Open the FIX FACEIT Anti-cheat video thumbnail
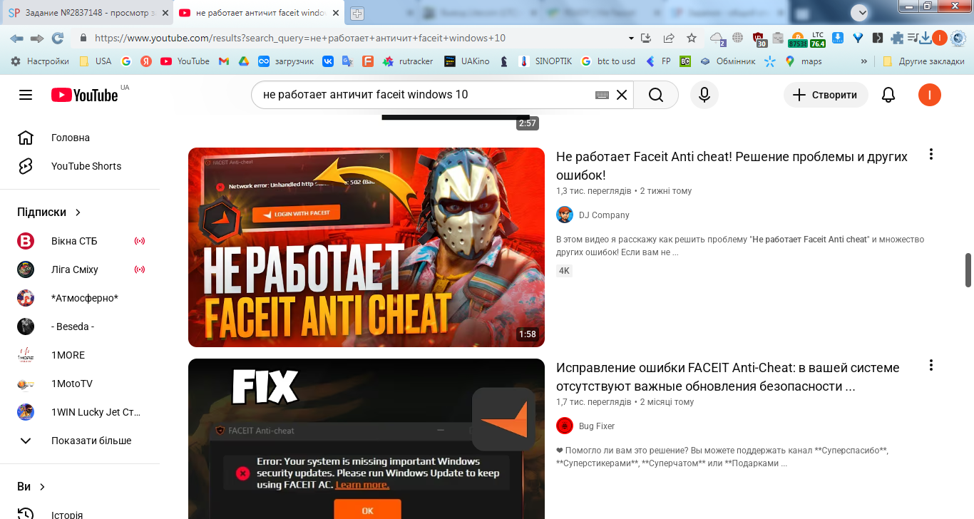Viewport: 974px width, 519px height. 366,438
